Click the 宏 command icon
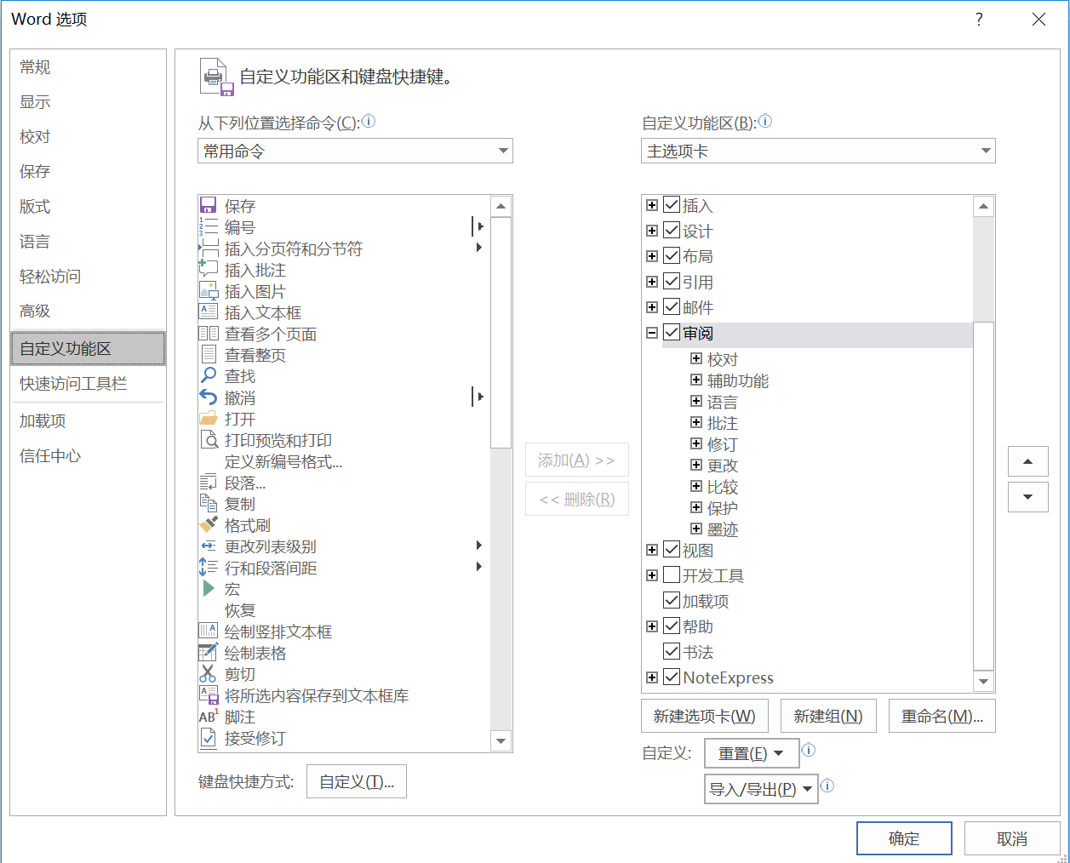Image resolution: width=1070 pixels, height=863 pixels. (207, 588)
